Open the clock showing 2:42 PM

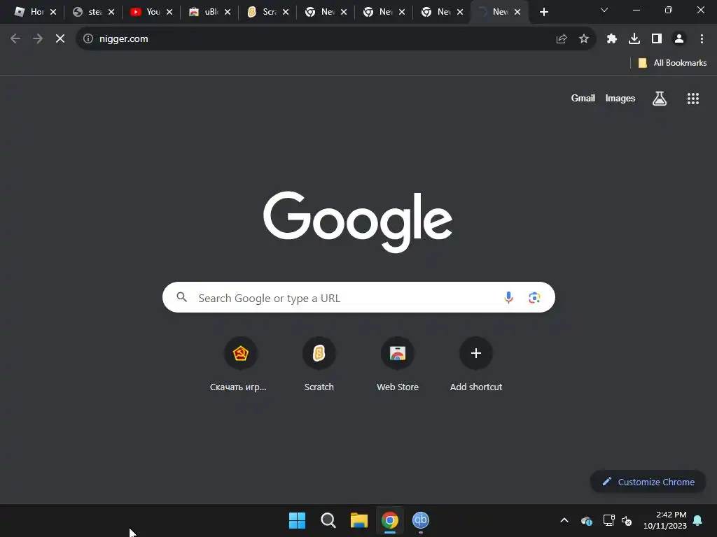click(x=665, y=520)
